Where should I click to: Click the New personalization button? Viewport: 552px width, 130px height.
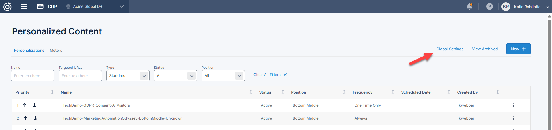click(518, 49)
